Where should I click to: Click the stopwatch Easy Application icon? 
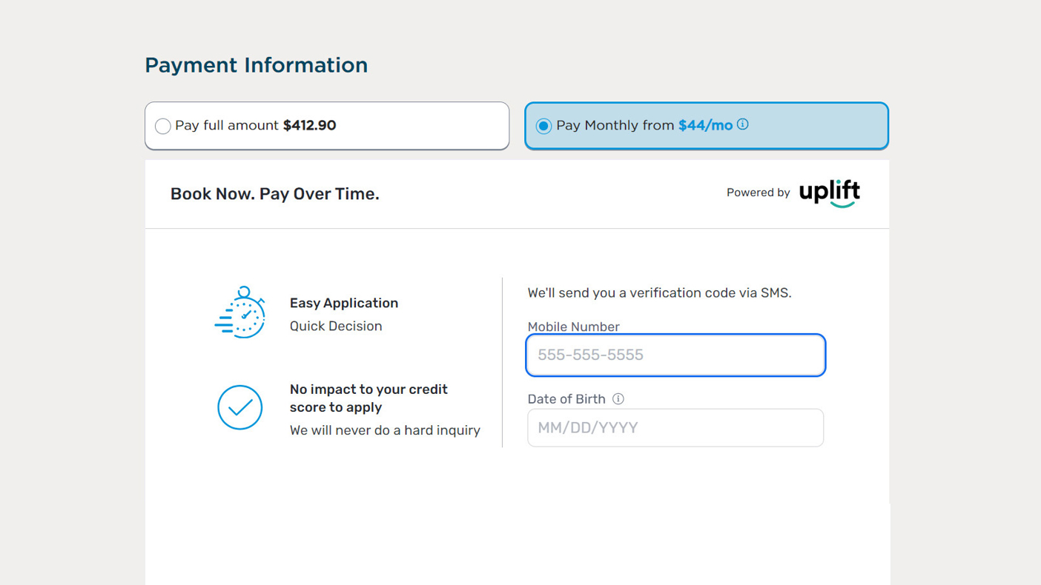point(240,312)
